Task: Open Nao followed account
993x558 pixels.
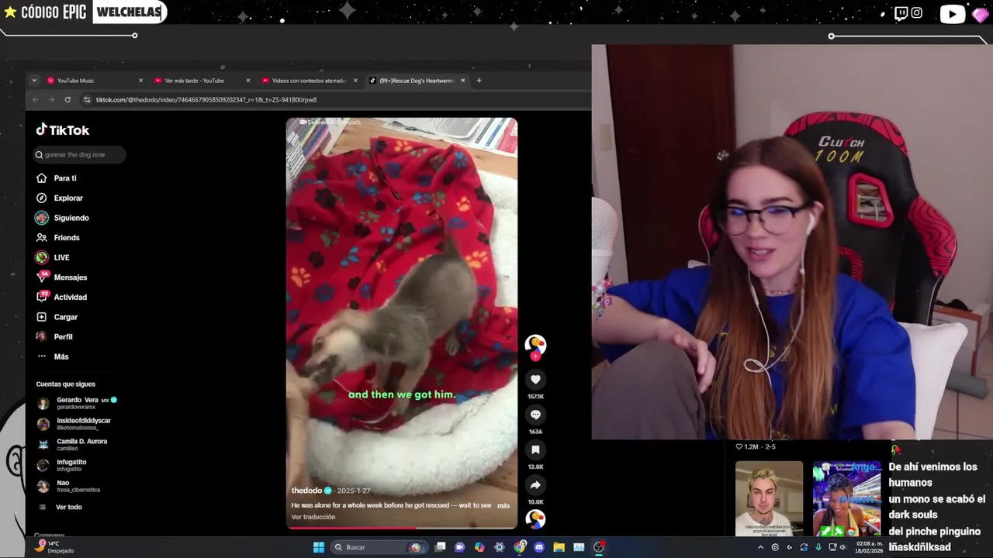Action: (68, 486)
